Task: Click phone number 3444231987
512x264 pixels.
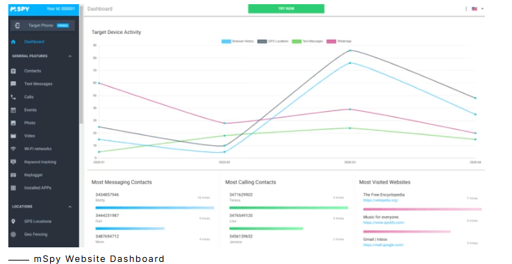Action: [x=107, y=215]
